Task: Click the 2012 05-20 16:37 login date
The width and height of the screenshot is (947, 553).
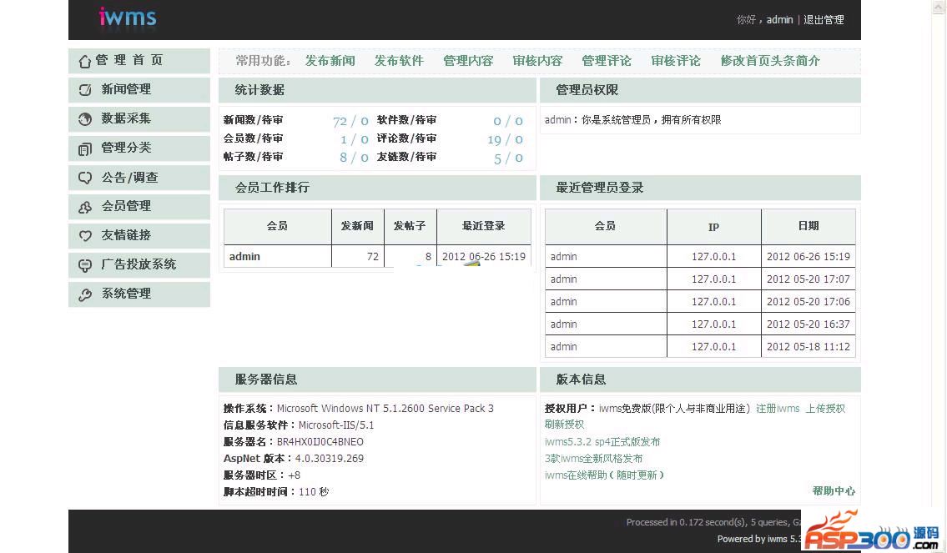Action: [808, 324]
